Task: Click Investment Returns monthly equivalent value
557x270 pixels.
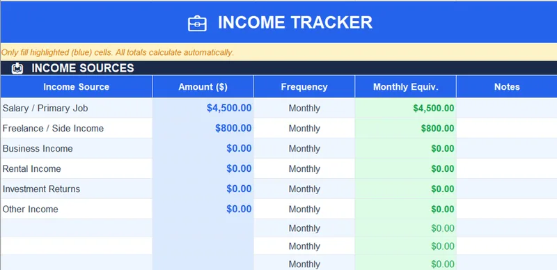Action: (406, 189)
